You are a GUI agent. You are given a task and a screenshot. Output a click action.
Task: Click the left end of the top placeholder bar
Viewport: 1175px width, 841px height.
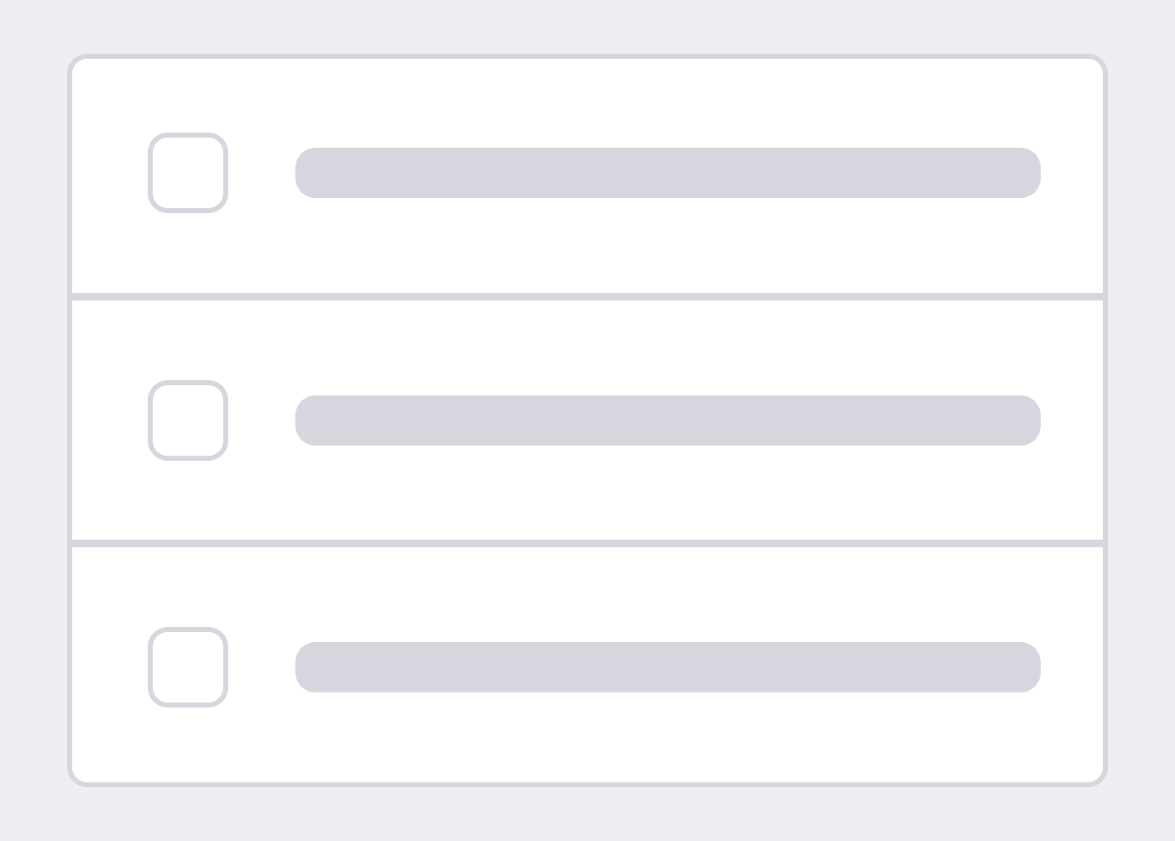311,173
